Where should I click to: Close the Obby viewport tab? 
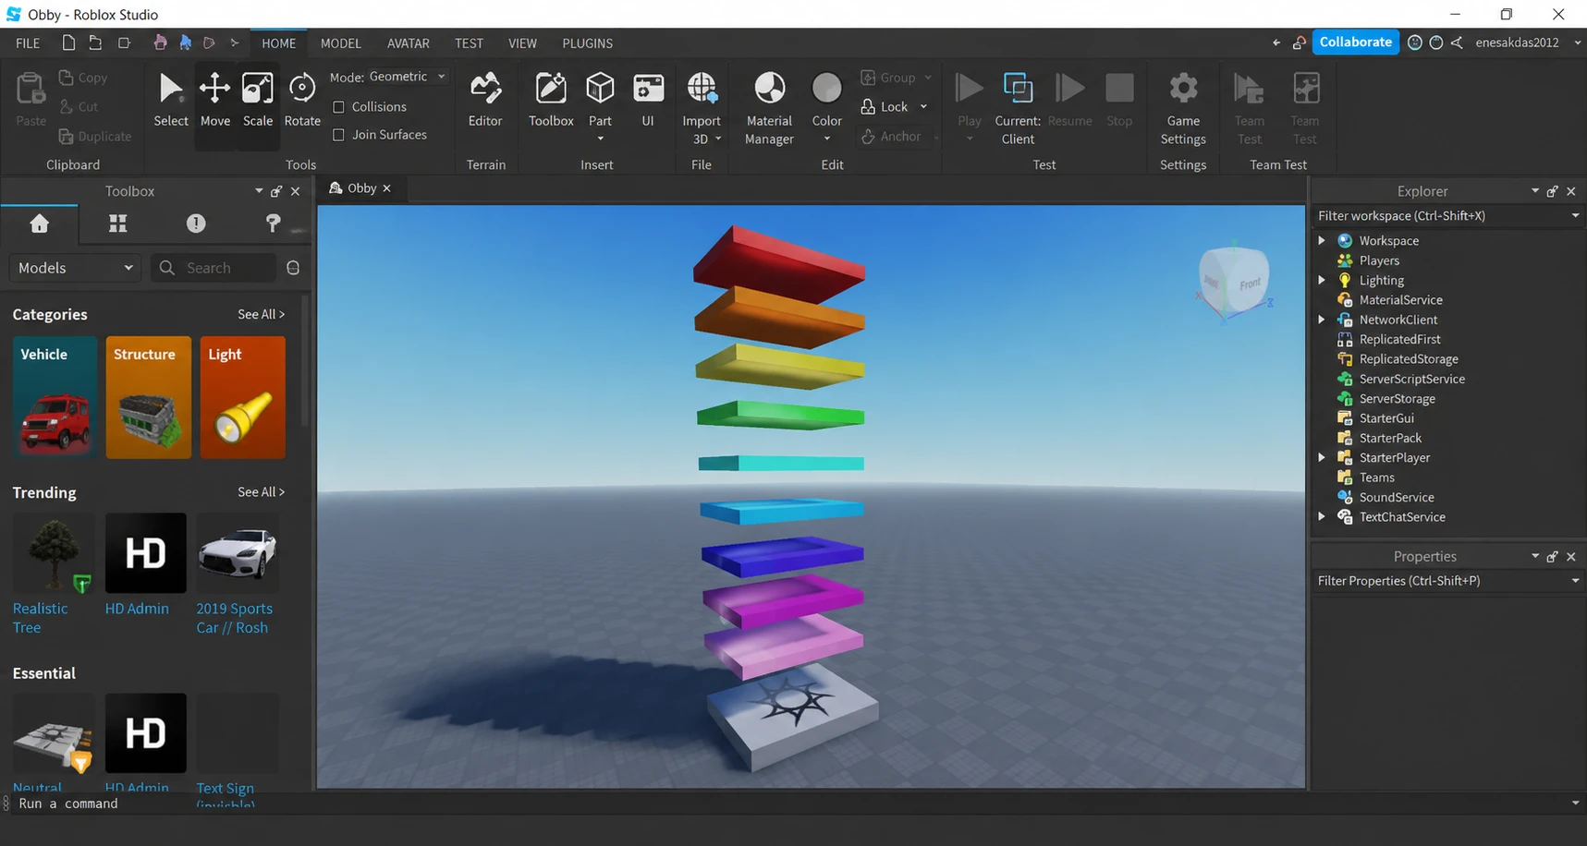(386, 188)
